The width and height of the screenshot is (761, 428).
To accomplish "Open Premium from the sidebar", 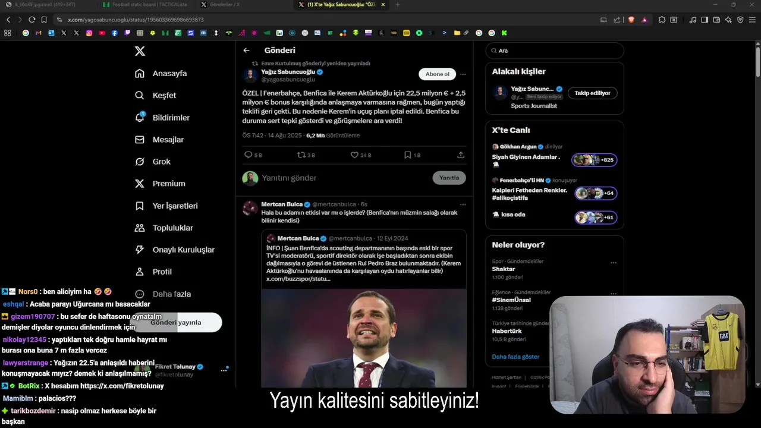I will [x=160, y=184].
